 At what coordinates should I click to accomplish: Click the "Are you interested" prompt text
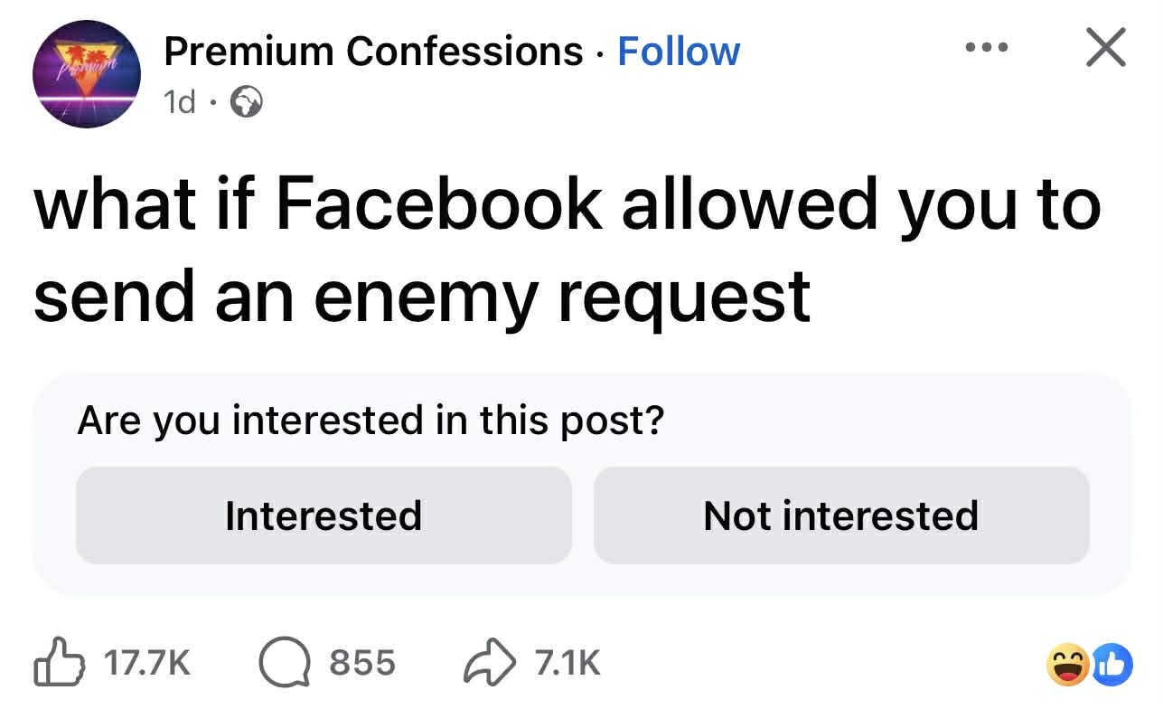point(370,421)
